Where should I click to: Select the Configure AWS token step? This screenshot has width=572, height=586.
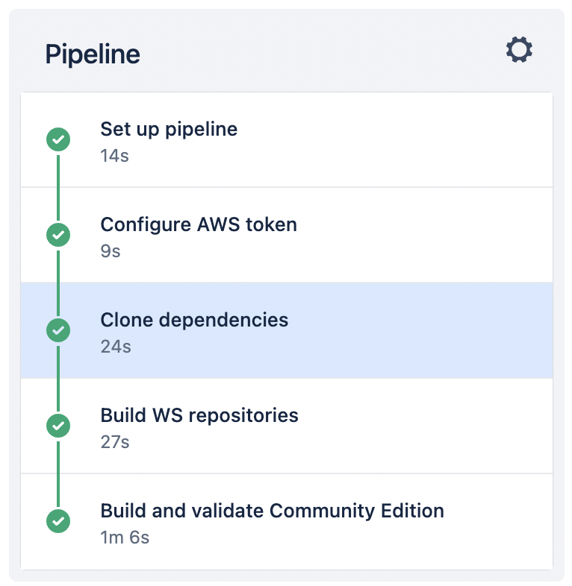pyautogui.click(x=287, y=235)
